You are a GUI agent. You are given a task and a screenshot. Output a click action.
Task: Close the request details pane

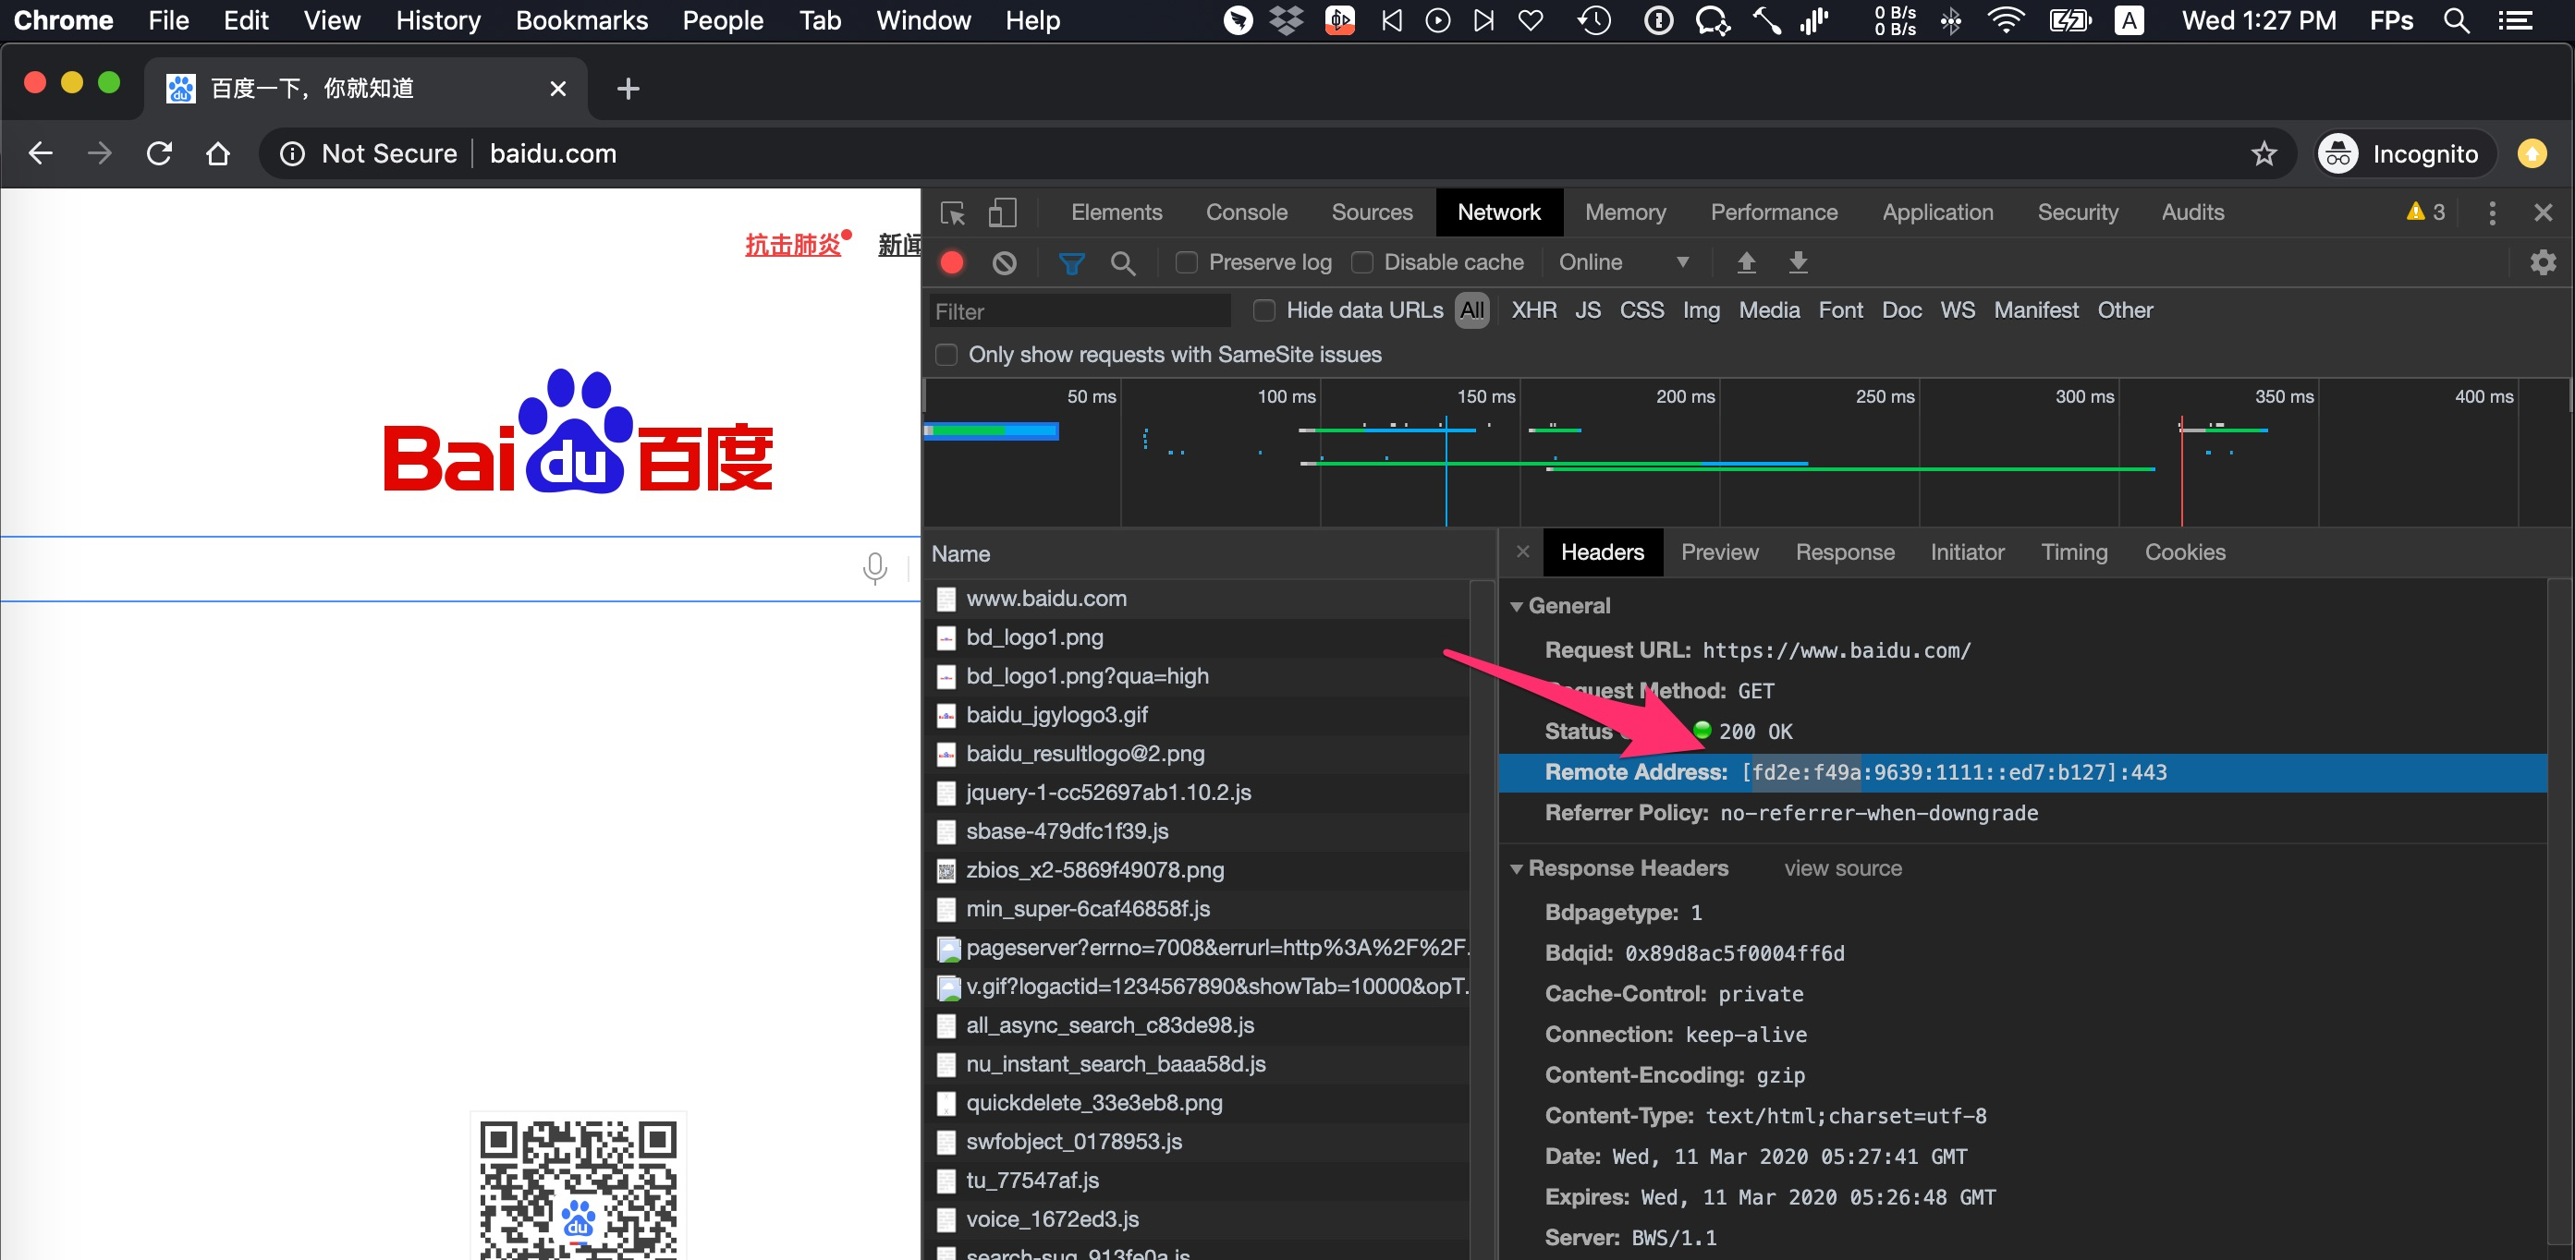(x=1522, y=551)
